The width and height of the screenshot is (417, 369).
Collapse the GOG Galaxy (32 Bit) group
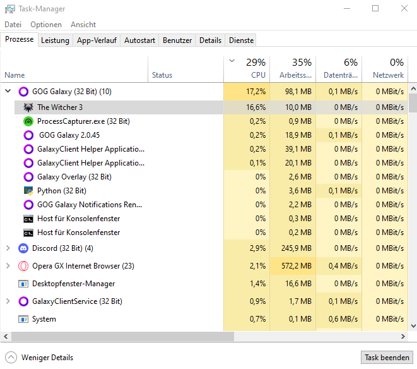pos(8,91)
